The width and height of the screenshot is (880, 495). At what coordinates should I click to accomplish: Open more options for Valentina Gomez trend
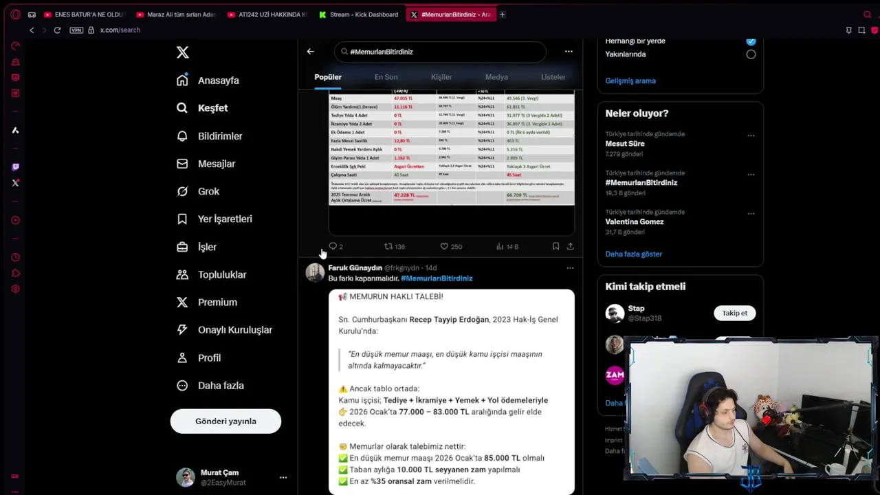tap(751, 214)
